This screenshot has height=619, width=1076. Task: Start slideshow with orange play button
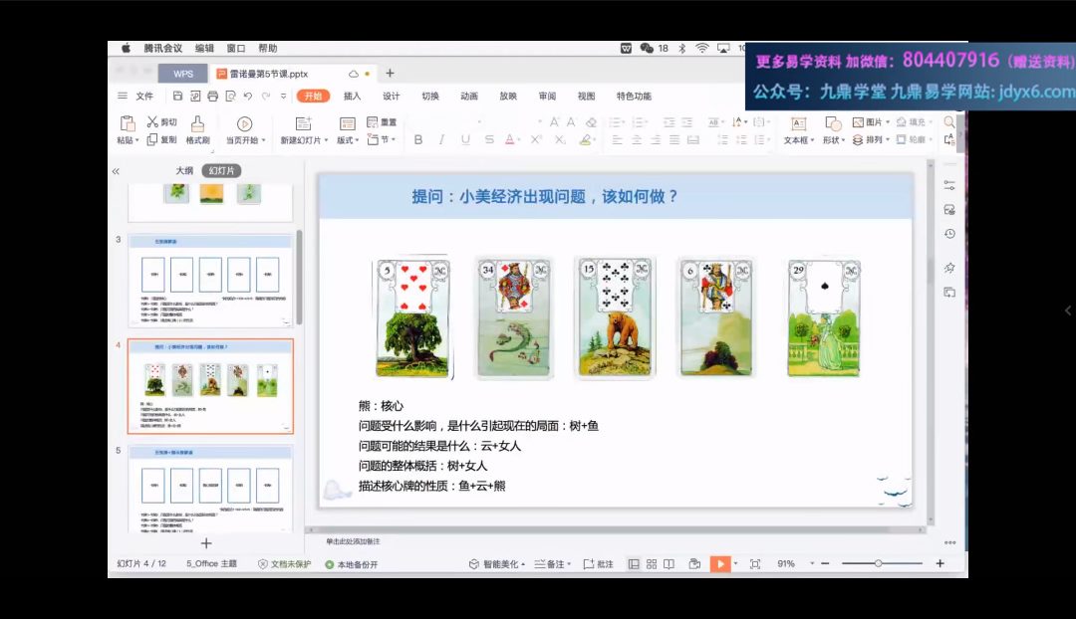[719, 563]
